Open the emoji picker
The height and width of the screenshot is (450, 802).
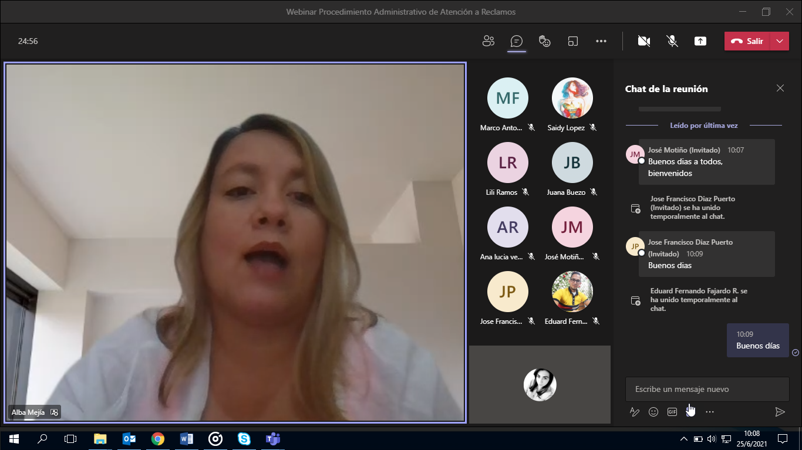(x=653, y=412)
